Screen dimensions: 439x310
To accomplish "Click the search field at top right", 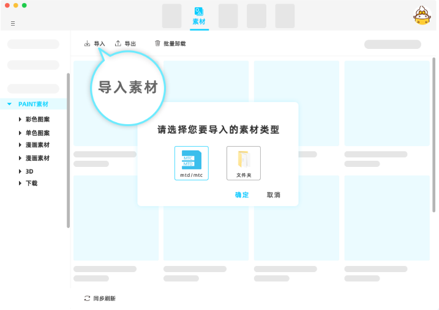I will coord(392,44).
